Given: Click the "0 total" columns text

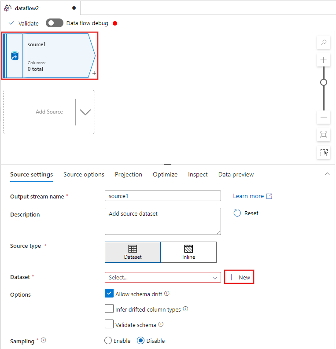Looking at the screenshot, I should click(x=35, y=69).
